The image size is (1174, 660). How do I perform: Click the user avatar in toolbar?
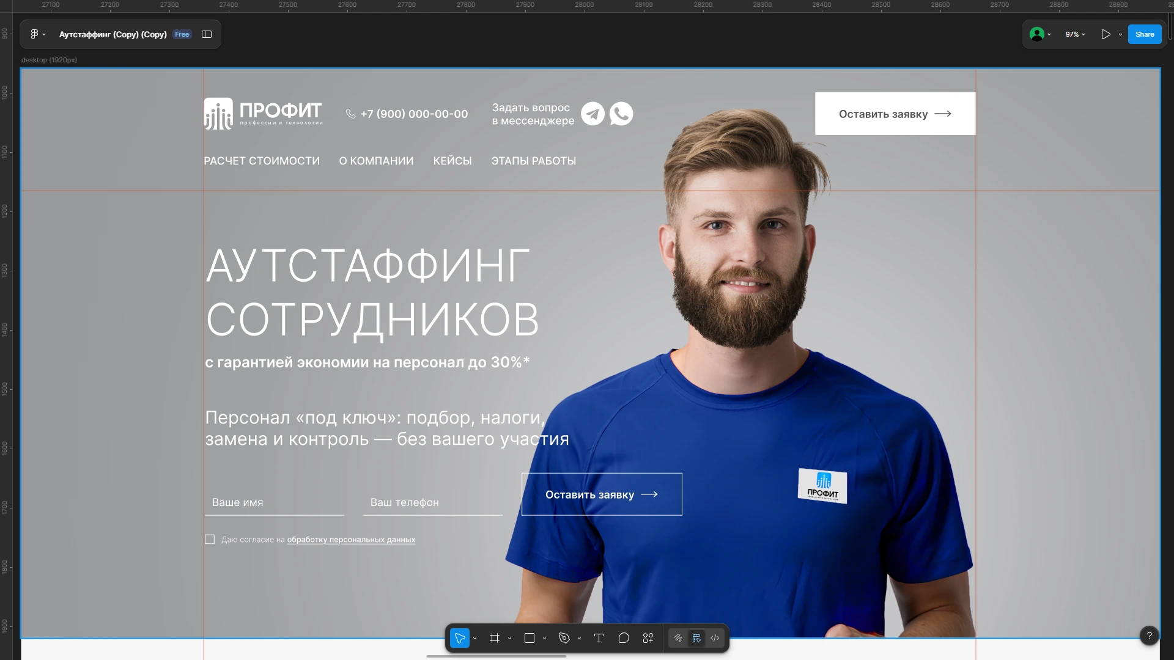click(1036, 34)
